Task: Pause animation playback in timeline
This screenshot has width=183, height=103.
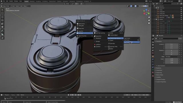Action: [75, 95]
